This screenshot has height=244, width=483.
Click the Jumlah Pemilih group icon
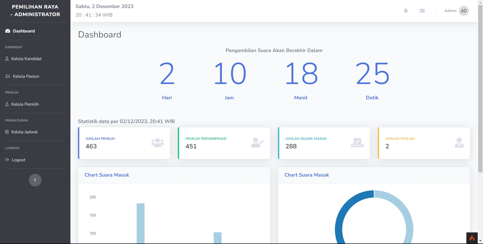click(157, 143)
